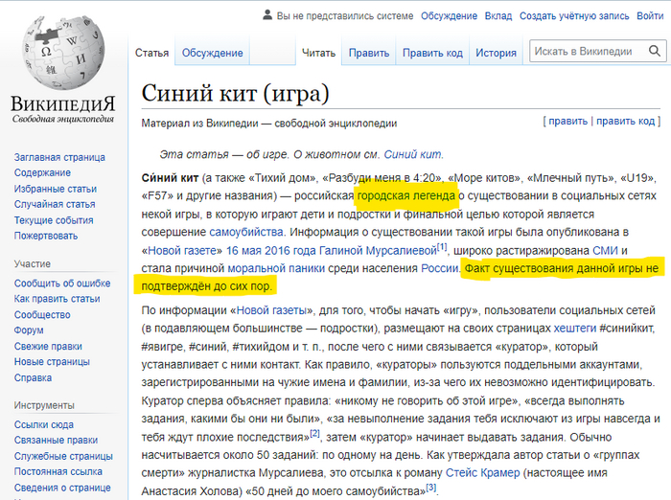
Task: Open 'Форум' sidebar link
Action: [29, 330]
